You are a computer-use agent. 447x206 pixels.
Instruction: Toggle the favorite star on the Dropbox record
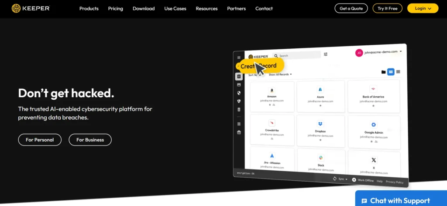[x=320, y=140]
